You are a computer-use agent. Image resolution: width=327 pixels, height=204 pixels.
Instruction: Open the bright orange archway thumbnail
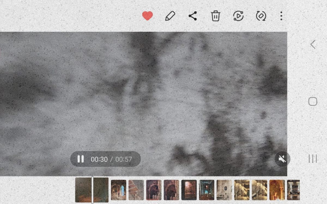pyautogui.click(x=277, y=190)
